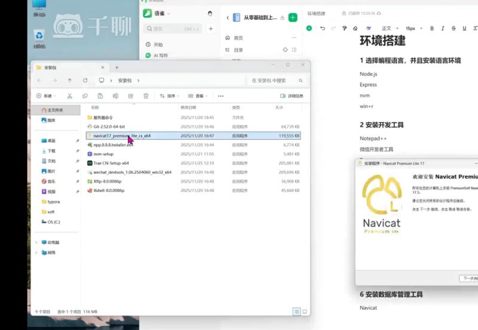Viewport: 478px width, 330px height.
Task: Click the Explorer address bar 安装包 crumb
Action: [125, 81]
